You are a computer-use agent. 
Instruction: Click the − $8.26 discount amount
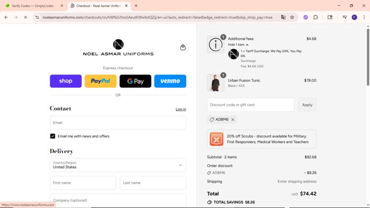(310, 173)
